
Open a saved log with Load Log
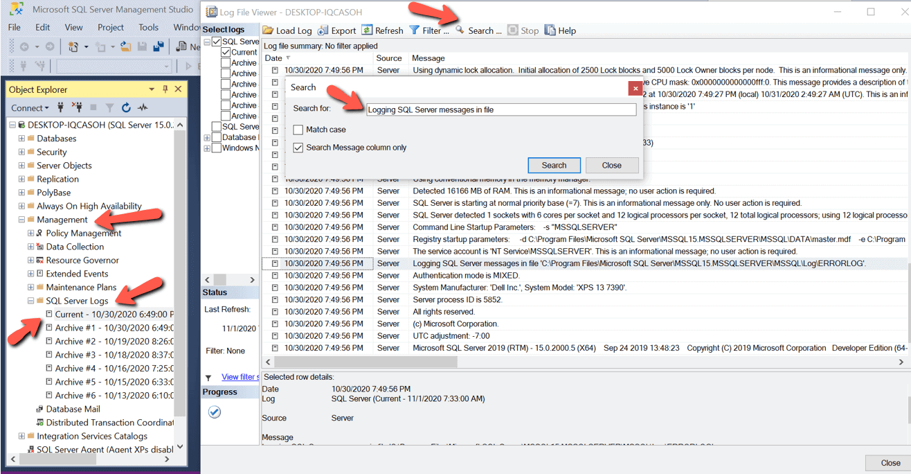[x=287, y=30]
